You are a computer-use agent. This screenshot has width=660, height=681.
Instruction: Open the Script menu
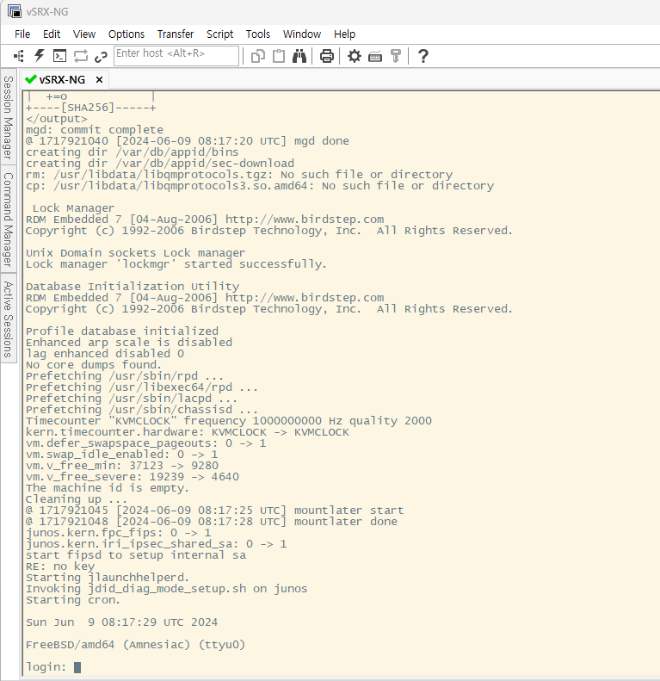[x=219, y=34]
